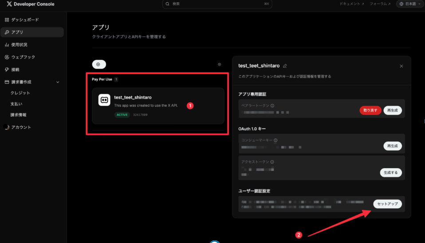The height and width of the screenshot is (243, 425).
Task: Click the pencil icon to rename test_teet_shintaro
Action: (x=285, y=66)
